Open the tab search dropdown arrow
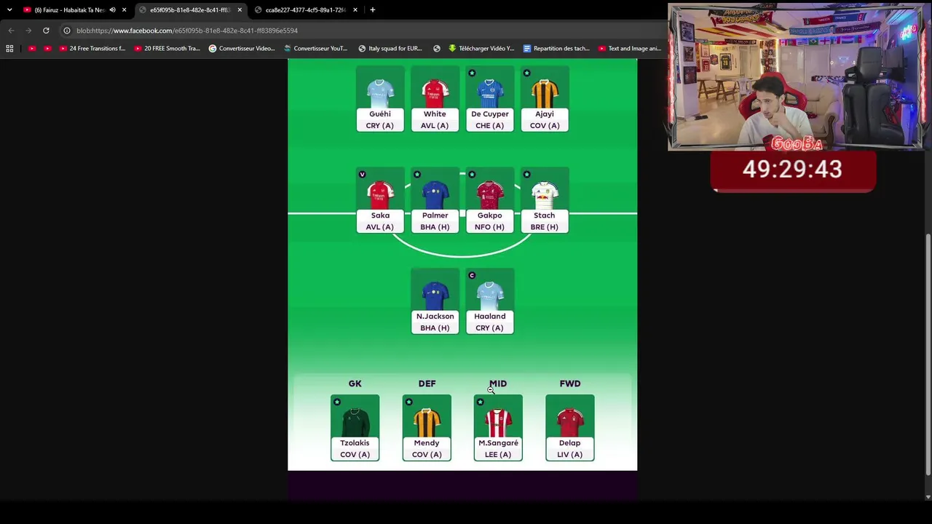 [9, 10]
